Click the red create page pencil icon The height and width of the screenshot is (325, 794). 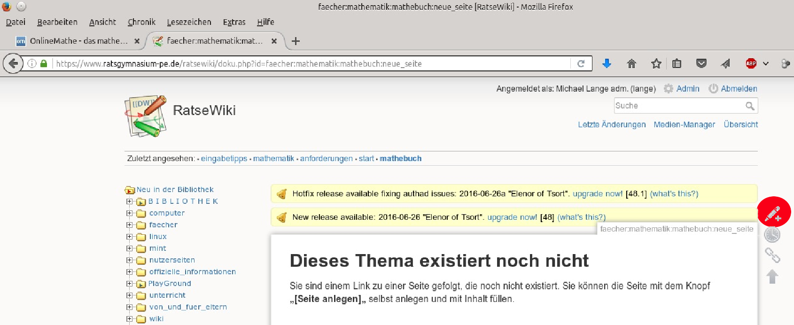pos(773,213)
